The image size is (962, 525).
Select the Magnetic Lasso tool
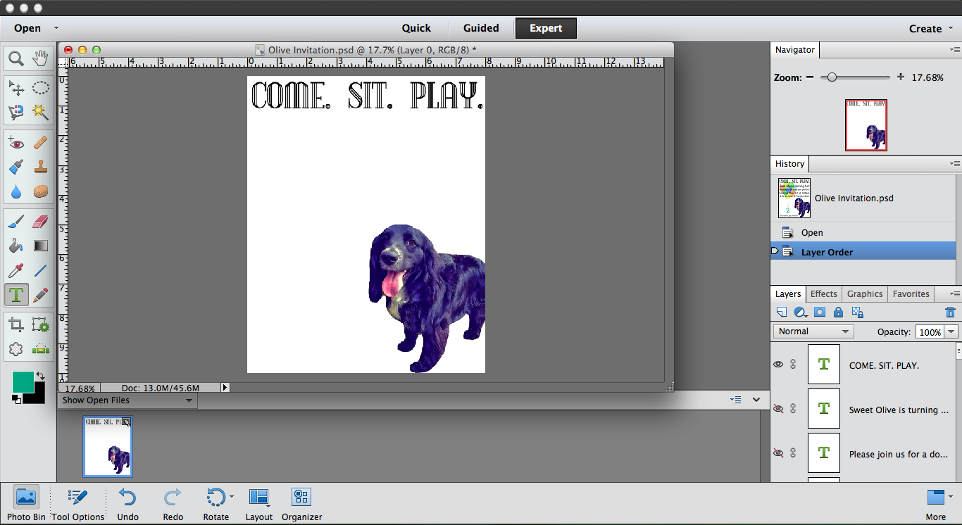coord(16,112)
